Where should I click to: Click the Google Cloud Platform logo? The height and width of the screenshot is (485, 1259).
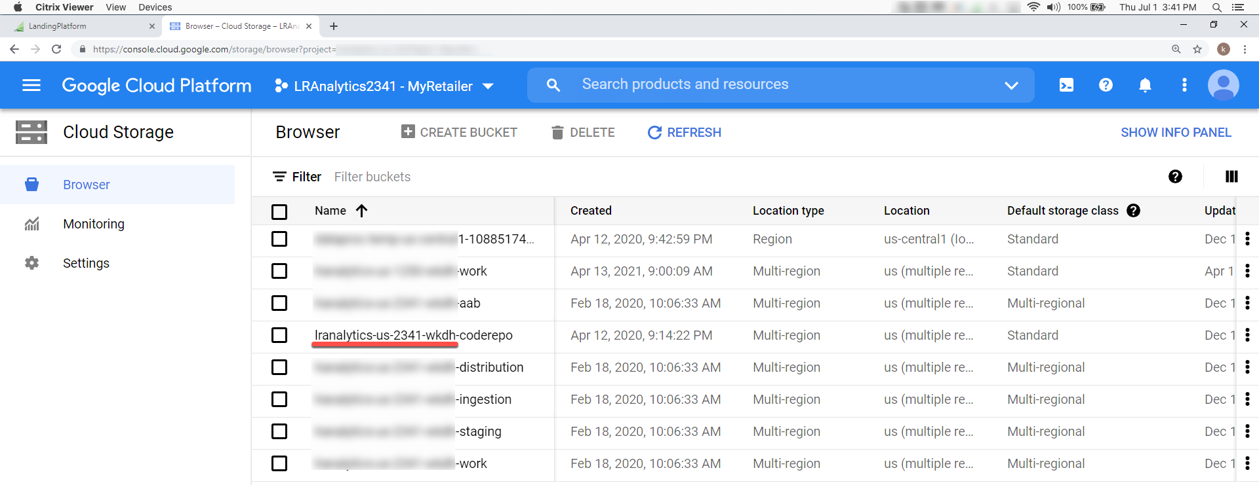tap(157, 85)
